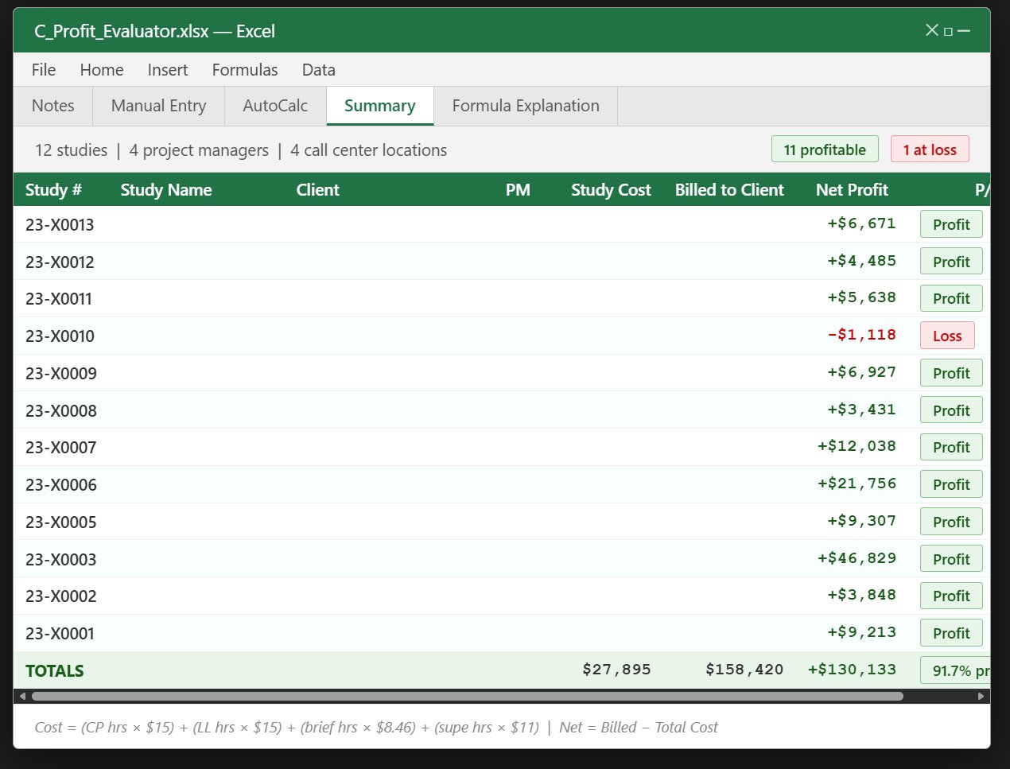This screenshot has height=769, width=1010.
Task: Click the horizontal scrollbar thumb
Action: [467, 696]
